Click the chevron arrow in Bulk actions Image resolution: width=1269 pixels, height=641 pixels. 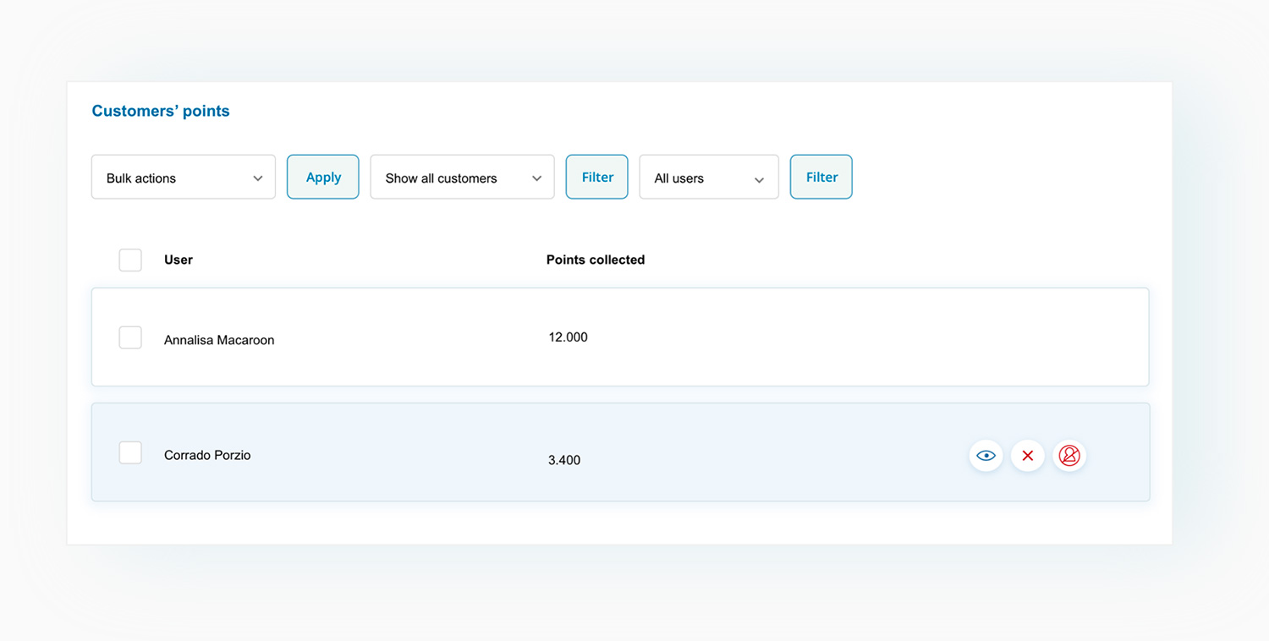click(x=258, y=178)
